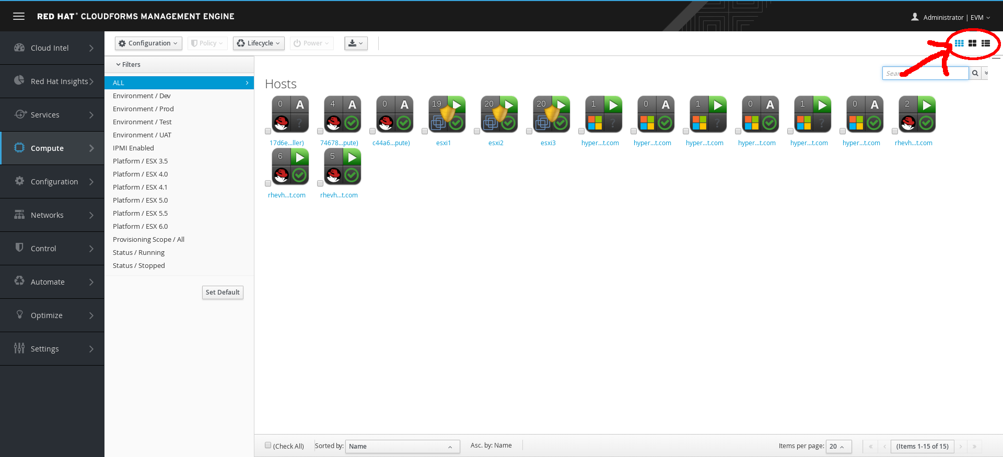Tick the checkbox beside esxi1 host

point(425,131)
